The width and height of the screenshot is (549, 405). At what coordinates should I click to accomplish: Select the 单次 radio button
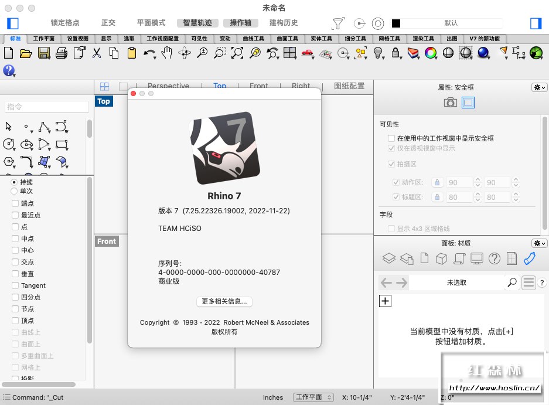14,191
